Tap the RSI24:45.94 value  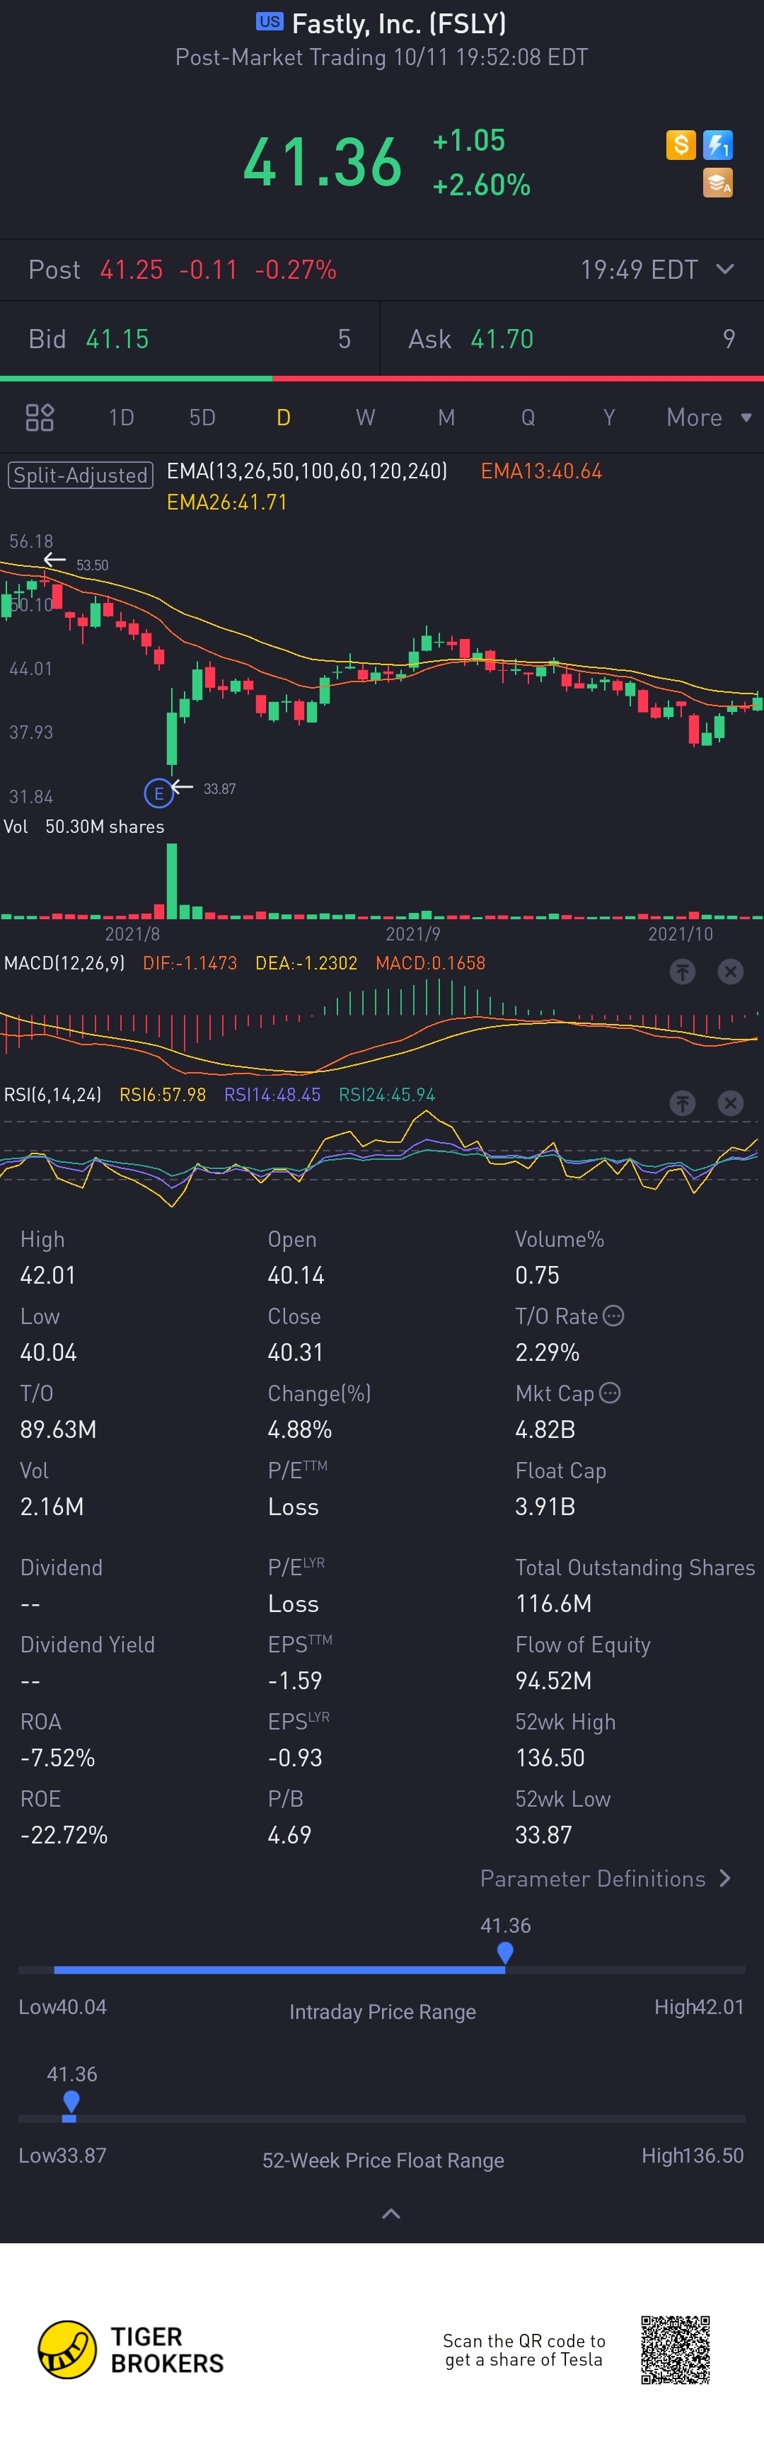click(x=386, y=1095)
